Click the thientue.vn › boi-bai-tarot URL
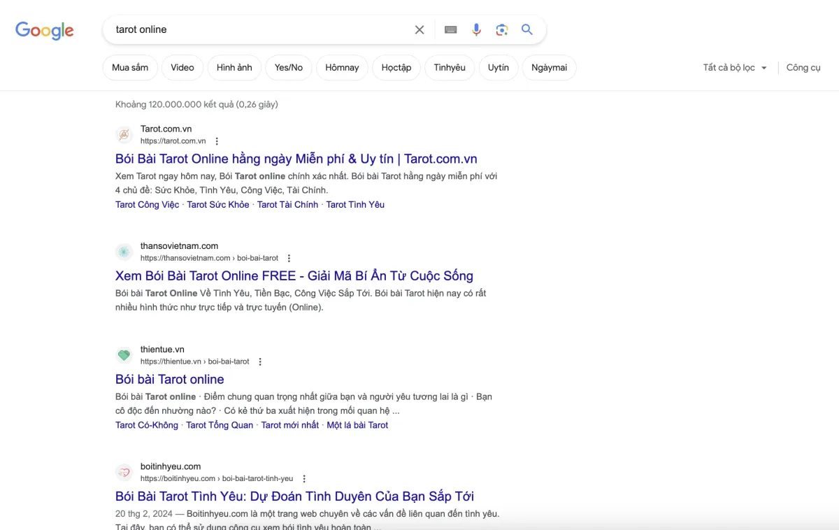The width and height of the screenshot is (839, 530). tap(195, 361)
